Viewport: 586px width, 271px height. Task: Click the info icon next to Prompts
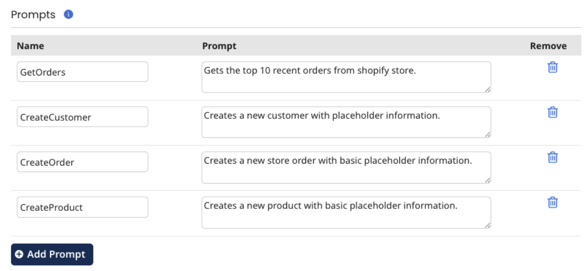coord(69,15)
